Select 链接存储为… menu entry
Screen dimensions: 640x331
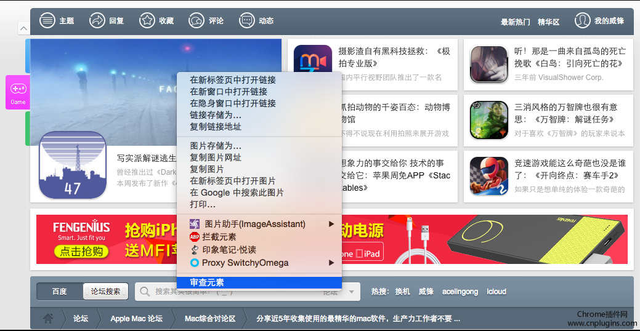pyautogui.click(x=259, y=115)
